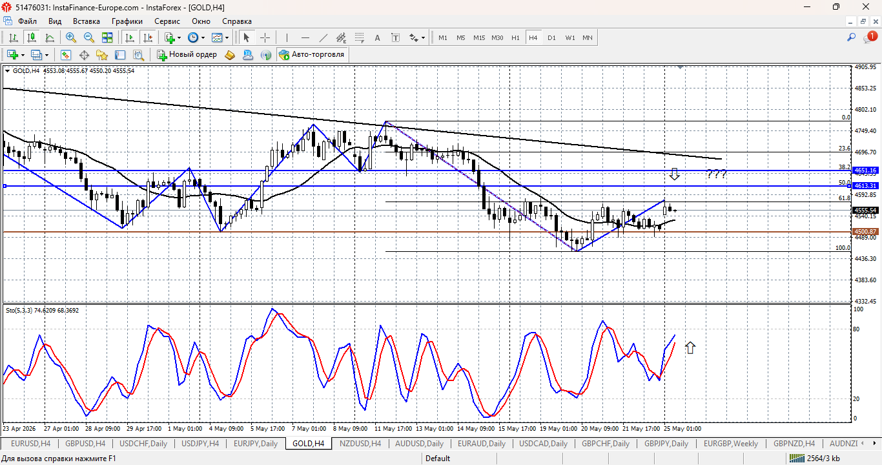Click the Новый ордер button

click(187, 55)
